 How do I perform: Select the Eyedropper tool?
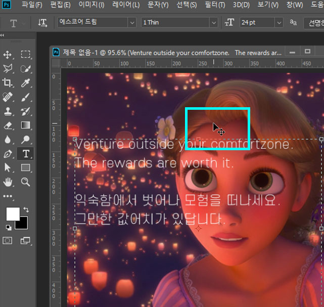tap(25, 82)
